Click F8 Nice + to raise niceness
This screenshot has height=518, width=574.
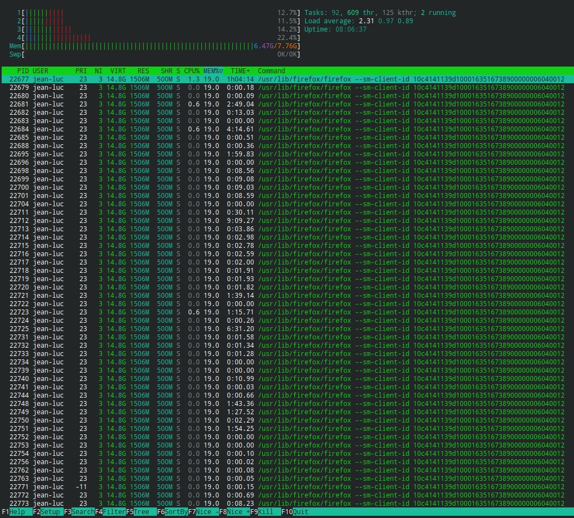235,512
